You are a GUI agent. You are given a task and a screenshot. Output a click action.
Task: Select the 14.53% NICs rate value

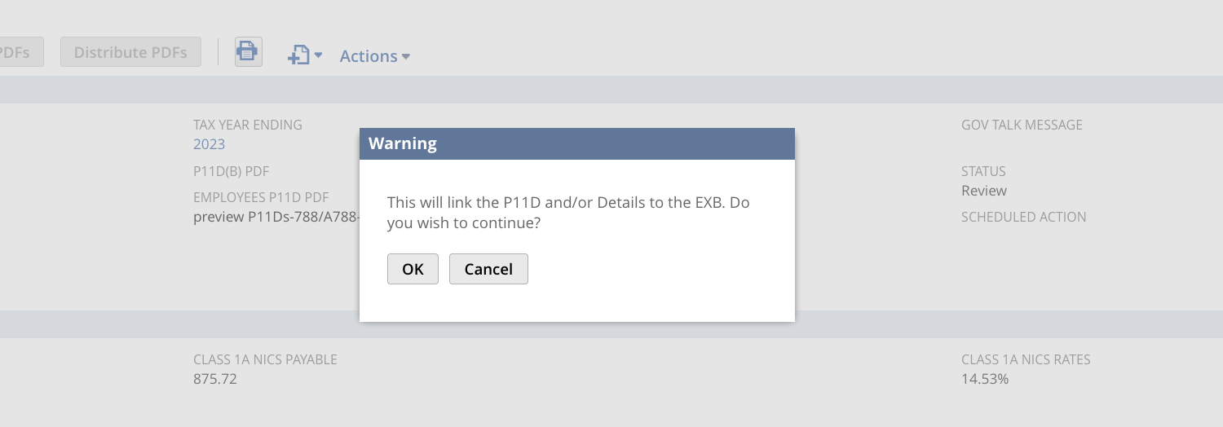(985, 379)
